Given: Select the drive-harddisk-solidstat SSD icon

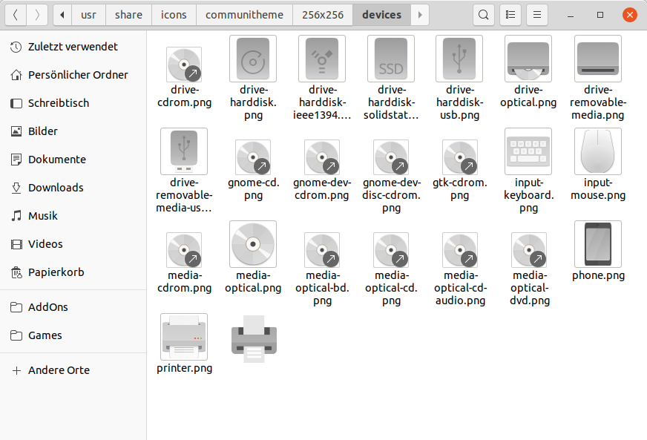Looking at the screenshot, I should click(x=391, y=59).
